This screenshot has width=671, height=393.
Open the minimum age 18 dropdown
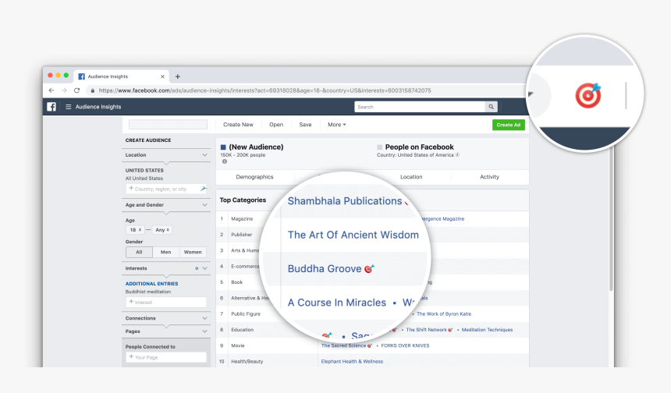point(135,230)
